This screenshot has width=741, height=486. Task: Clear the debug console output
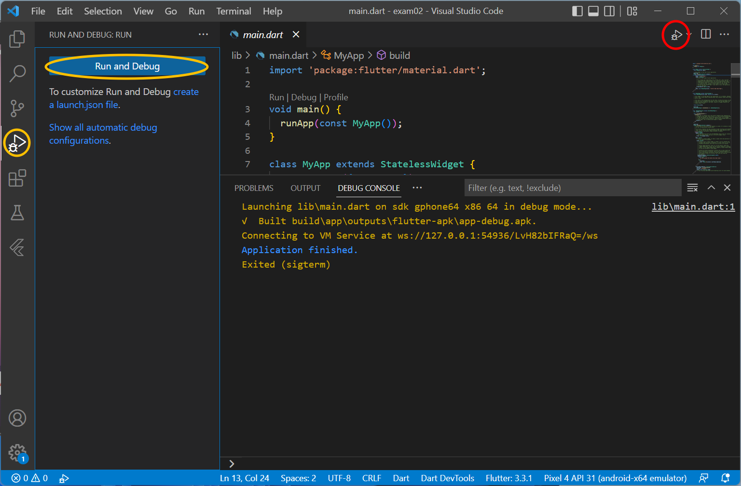[x=692, y=188]
